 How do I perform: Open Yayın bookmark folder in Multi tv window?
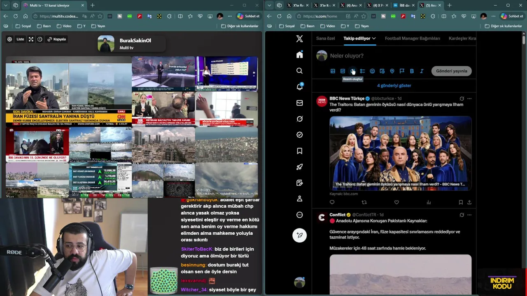point(98,26)
